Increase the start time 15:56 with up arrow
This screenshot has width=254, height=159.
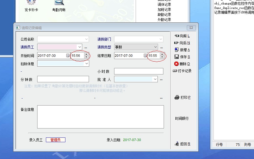pos(86,54)
